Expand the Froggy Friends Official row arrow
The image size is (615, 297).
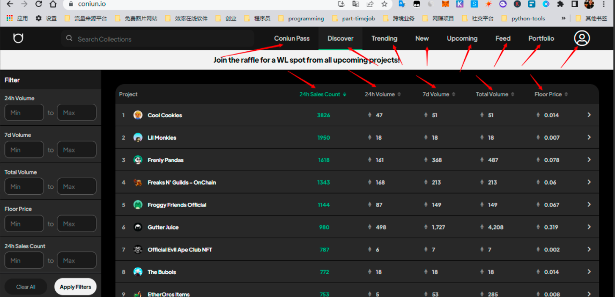click(x=589, y=205)
